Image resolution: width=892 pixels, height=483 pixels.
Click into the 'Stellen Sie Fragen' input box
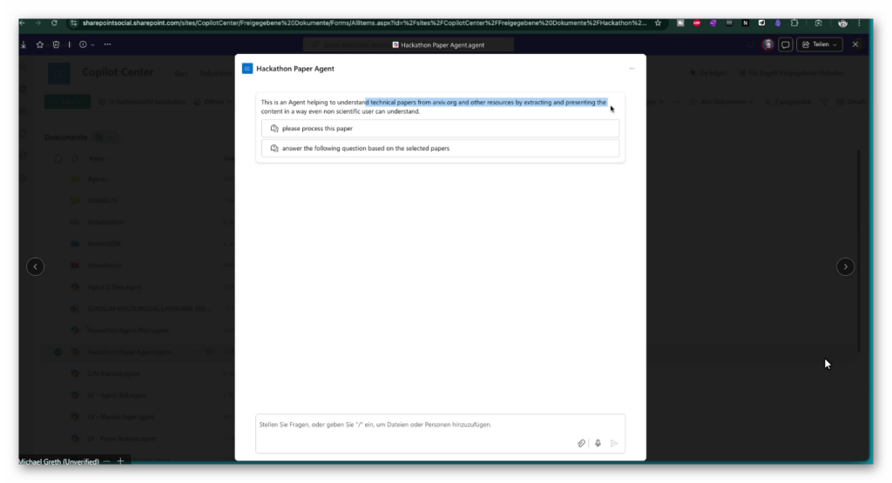[x=440, y=433]
